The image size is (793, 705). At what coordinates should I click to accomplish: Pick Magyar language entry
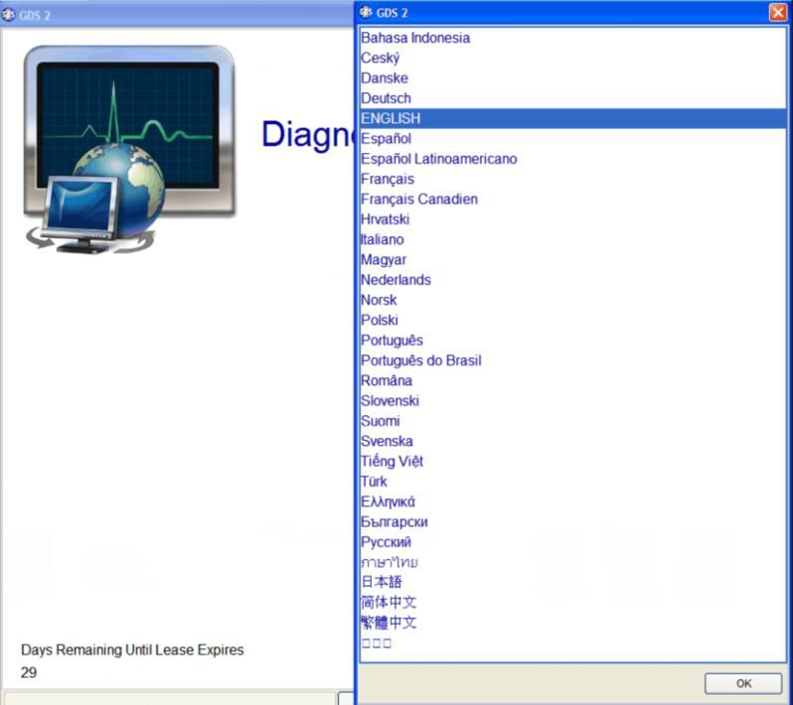coord(572,260)
